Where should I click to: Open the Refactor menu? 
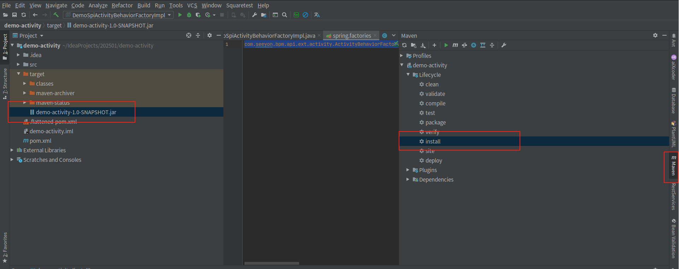pos(122,5)
